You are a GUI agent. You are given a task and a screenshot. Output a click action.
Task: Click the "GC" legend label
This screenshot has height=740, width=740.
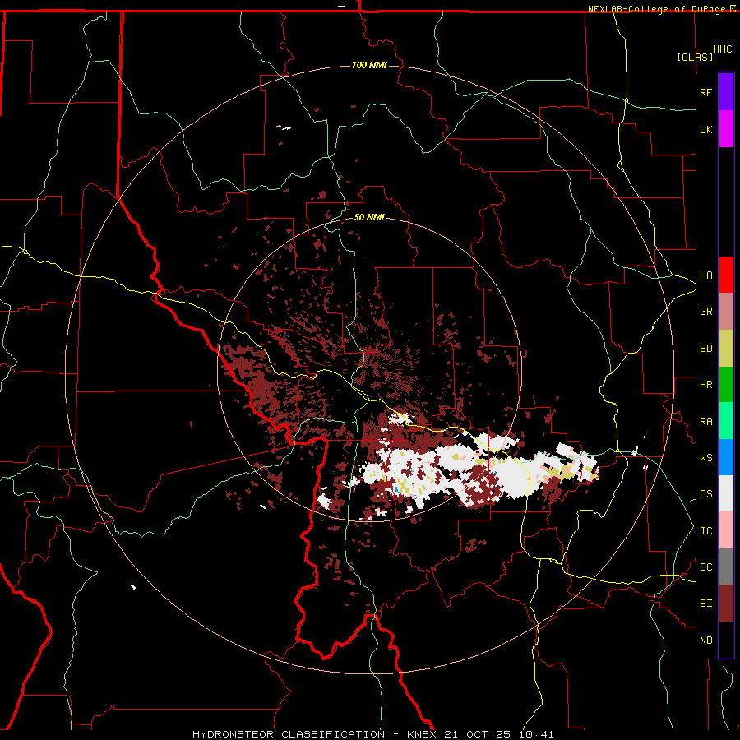click(x=705, y=567)
